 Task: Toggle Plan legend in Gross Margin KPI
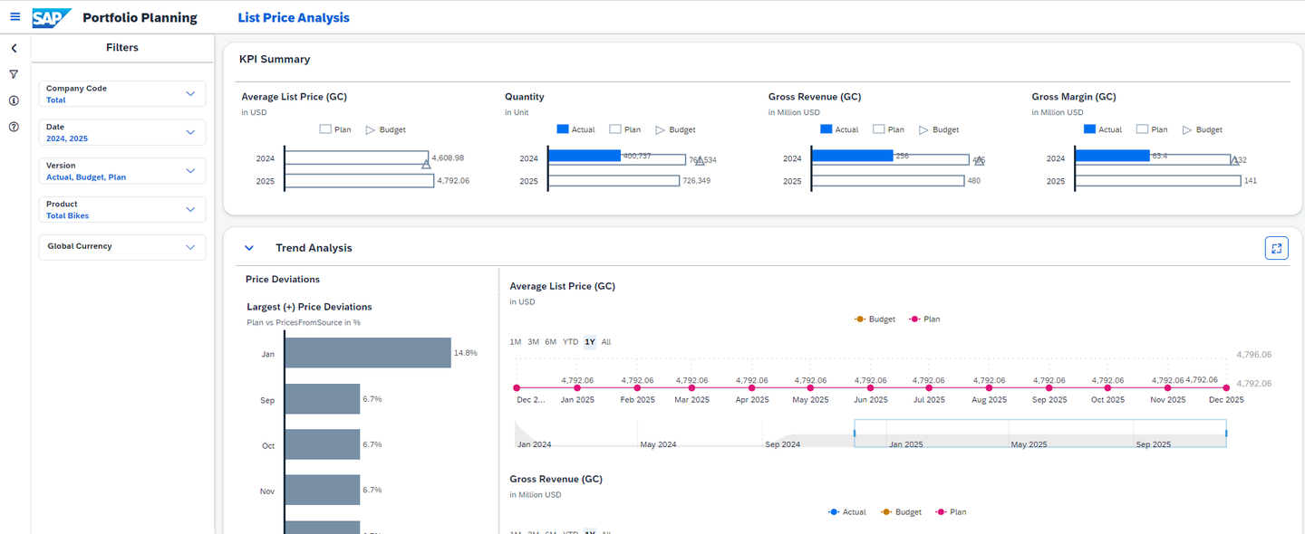pyautogui.click(x=1152, y=129)
